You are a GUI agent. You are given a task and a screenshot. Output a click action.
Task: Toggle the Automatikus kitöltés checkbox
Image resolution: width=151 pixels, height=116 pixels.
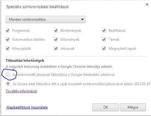8,39
